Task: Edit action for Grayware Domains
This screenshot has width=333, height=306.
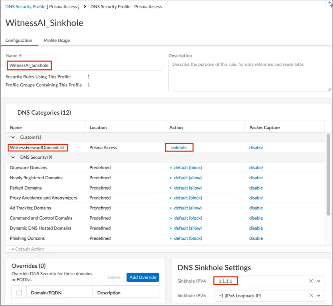Action: click(188, 168)
